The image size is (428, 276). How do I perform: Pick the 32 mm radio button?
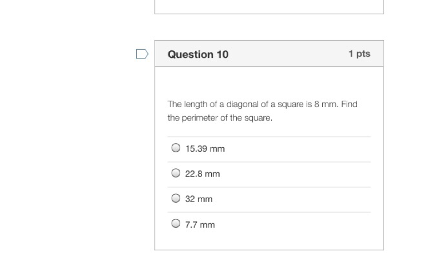coord(176,198)
